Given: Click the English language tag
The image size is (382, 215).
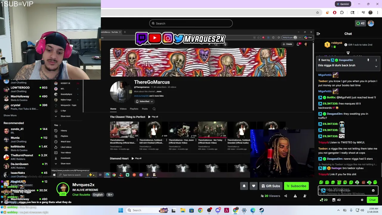Looking at the screenshot, I should (x=98, y=195).
